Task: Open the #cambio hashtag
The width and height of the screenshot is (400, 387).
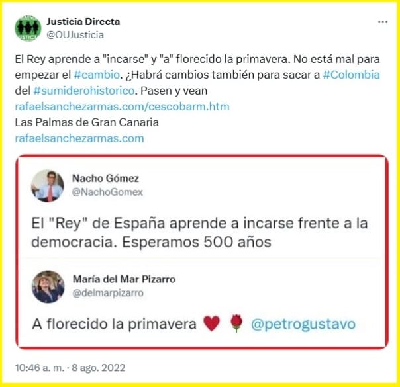Action: (97, 75)
